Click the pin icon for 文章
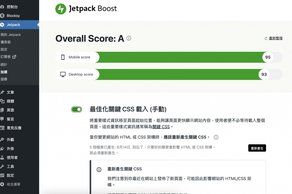 [2, 92]
